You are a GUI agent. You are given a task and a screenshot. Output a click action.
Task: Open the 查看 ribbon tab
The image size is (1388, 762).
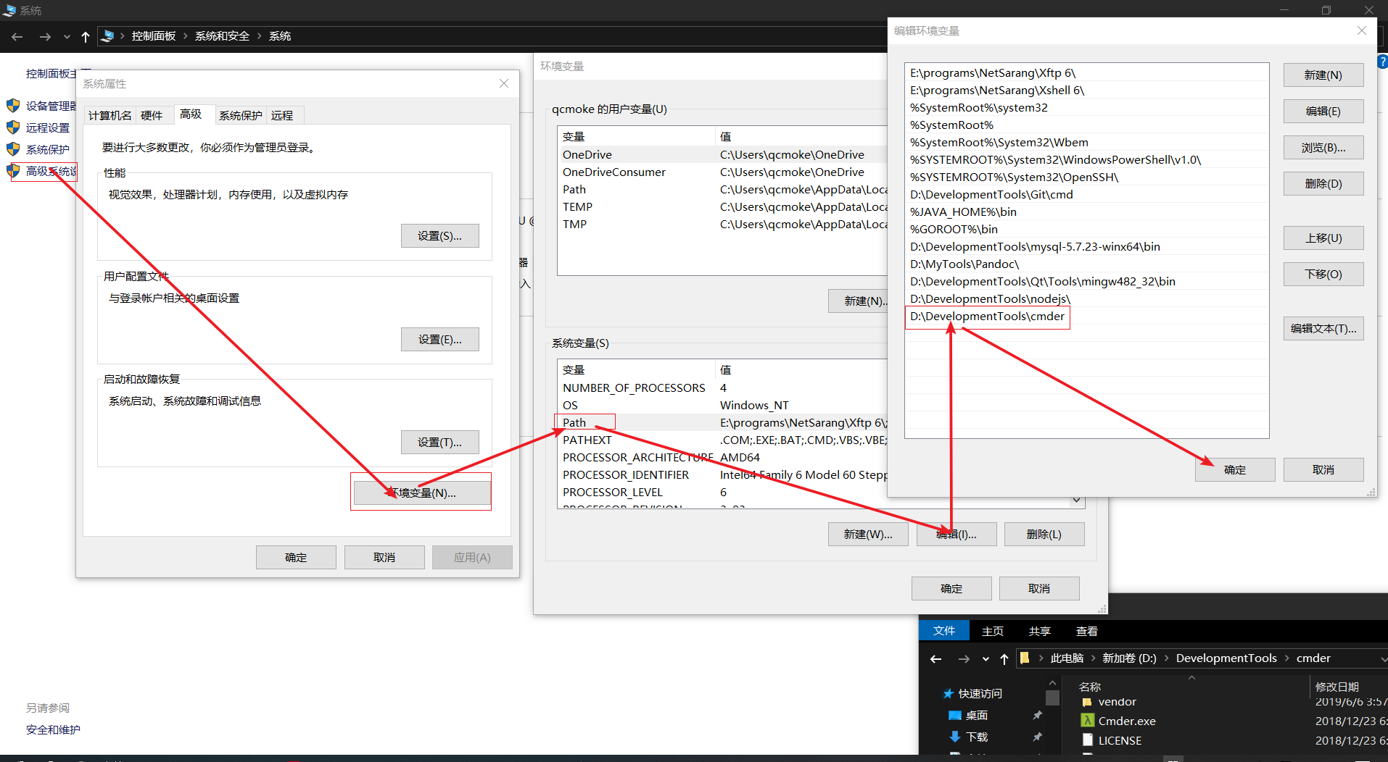coord(1086,631)
